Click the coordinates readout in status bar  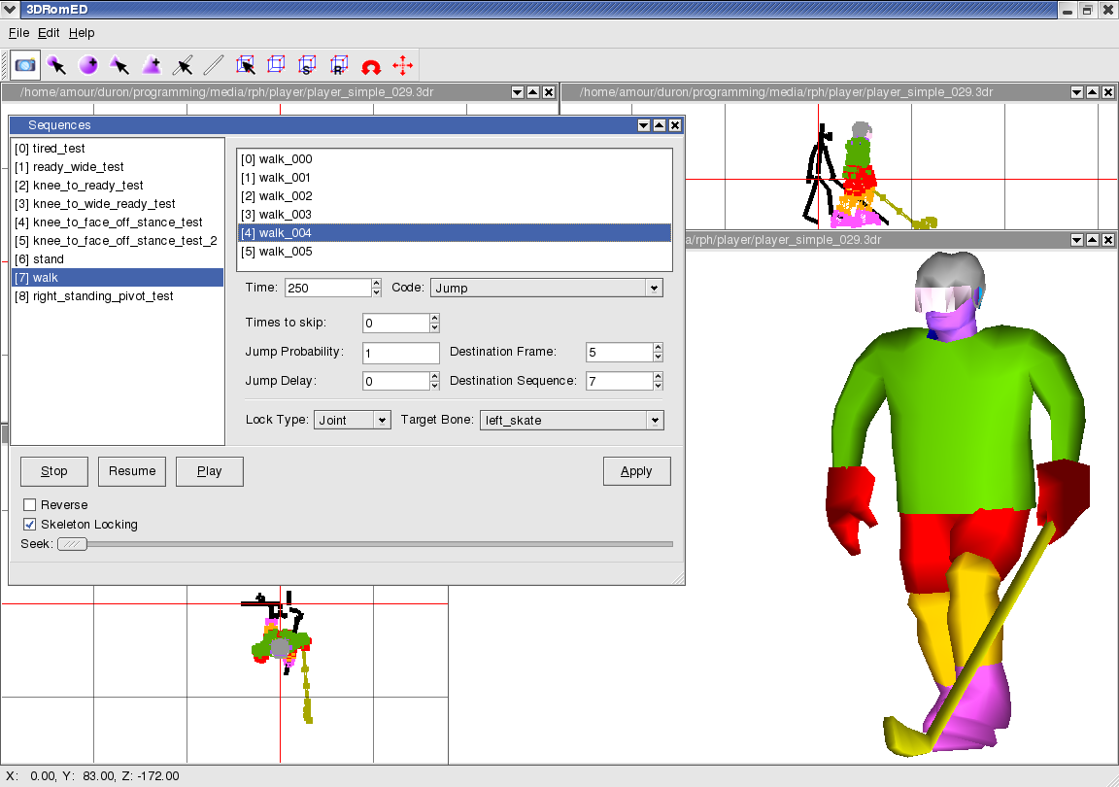pyautogui.click(x=93, y=776)
